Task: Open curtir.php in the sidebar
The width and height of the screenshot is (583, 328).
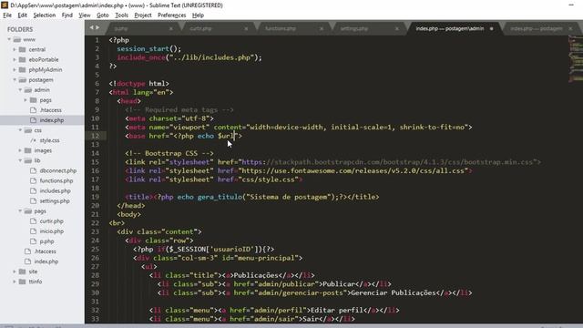Action: point(51,221)
